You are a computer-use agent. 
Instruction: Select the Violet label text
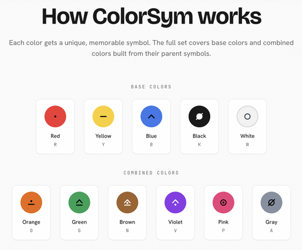175,222
